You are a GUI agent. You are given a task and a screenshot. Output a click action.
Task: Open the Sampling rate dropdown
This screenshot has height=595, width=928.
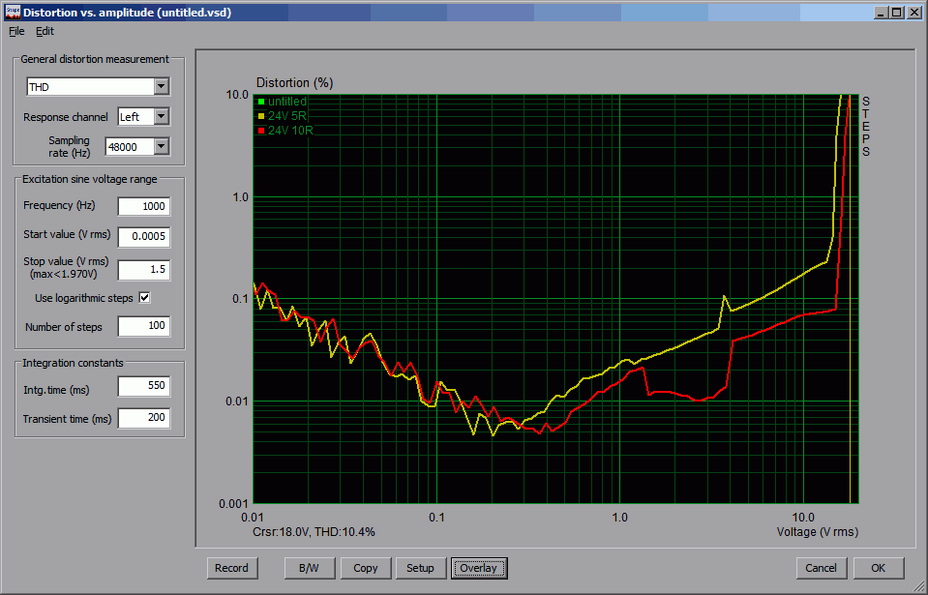pyautogui.click(x=161, y=147)
